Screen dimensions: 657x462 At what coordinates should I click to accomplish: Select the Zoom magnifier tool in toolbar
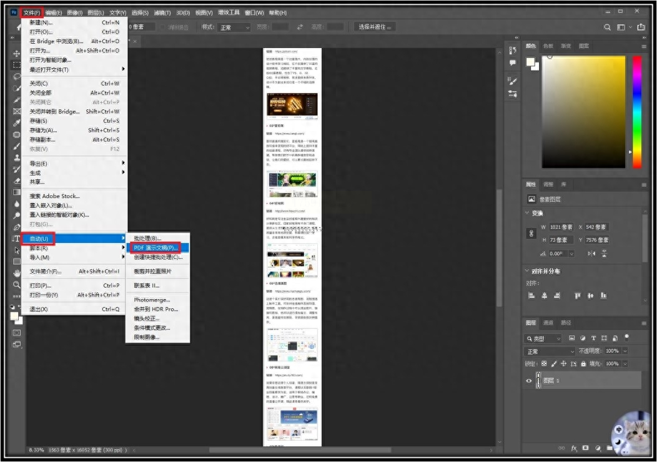[x=17, y=285]
